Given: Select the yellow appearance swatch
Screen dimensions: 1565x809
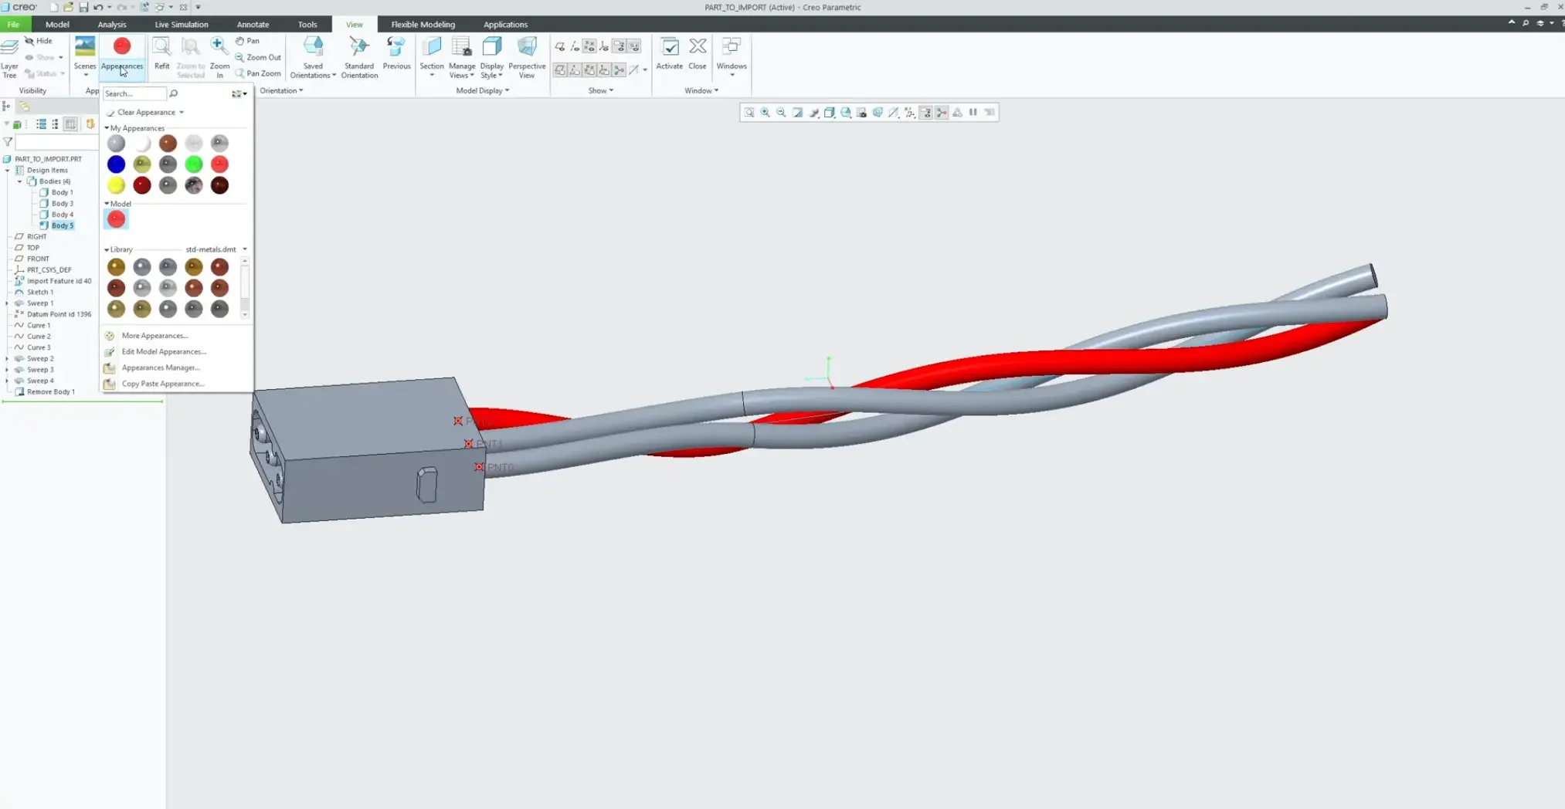Looking at the screenshot, I should click(116, 185).
